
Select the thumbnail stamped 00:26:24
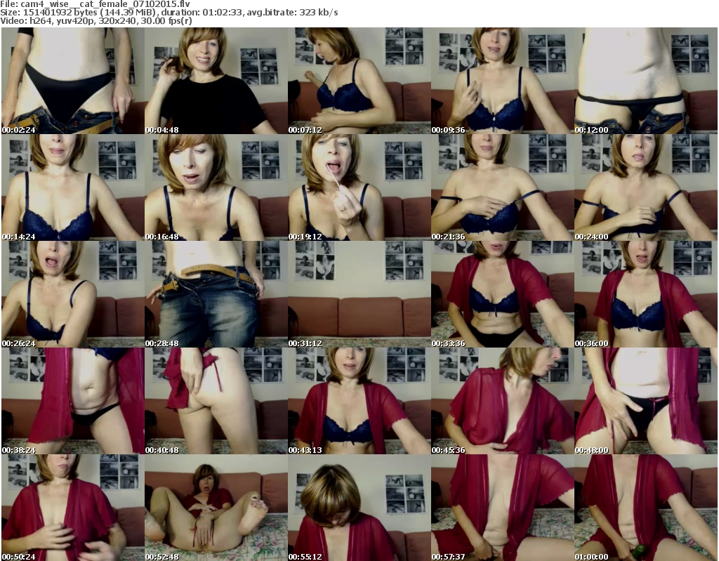coord(73,294)
